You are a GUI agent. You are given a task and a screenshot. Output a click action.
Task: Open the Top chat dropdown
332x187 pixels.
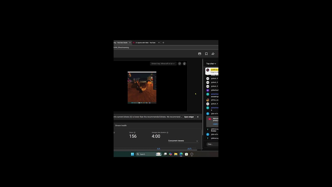click(x=211, y=64)
